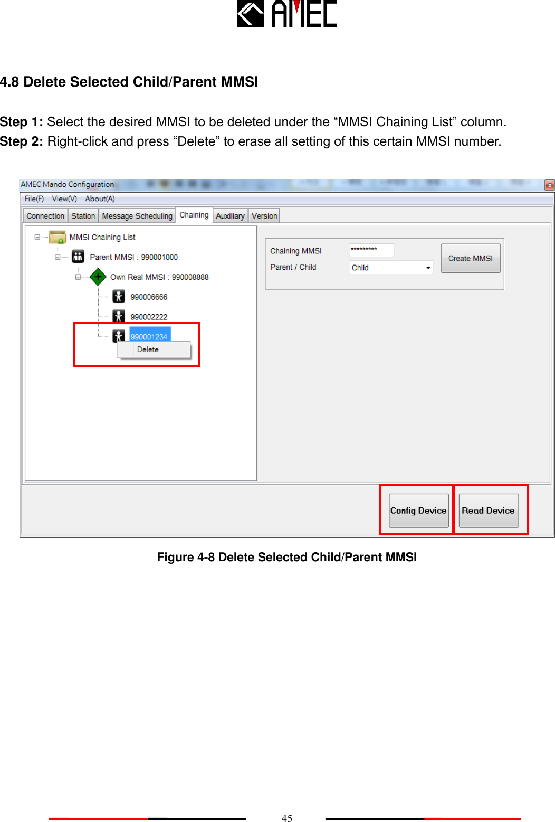Screen dimensions: 555x822
Task: Open the File(F) menu
Action: 34,199
